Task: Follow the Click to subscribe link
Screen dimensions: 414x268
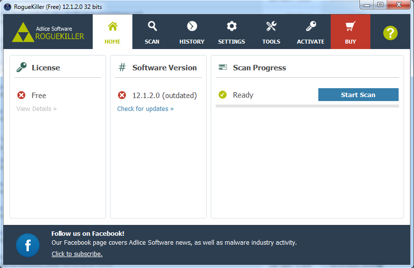Action: point(77,254)
